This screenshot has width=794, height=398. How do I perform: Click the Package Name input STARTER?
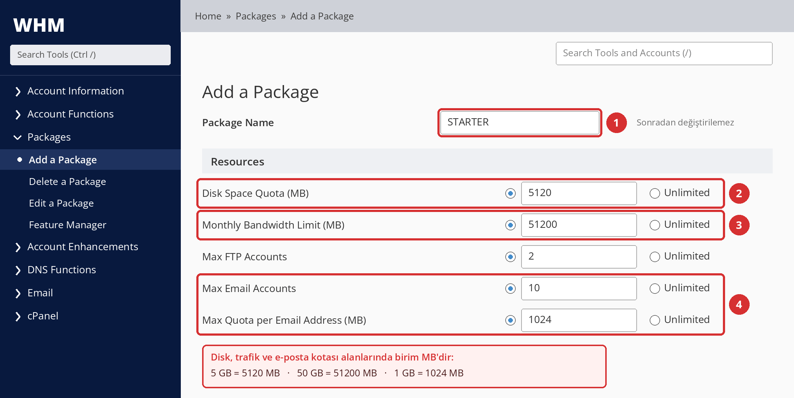click(x=520, y=123)
